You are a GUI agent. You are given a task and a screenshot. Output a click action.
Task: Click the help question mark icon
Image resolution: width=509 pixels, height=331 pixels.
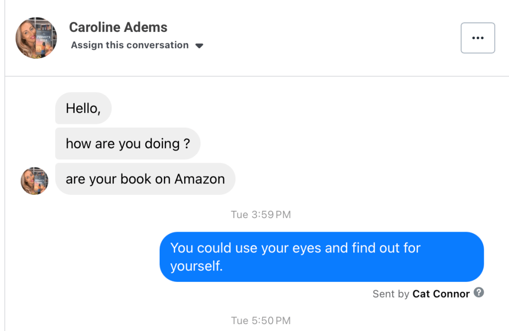(479, 292)
